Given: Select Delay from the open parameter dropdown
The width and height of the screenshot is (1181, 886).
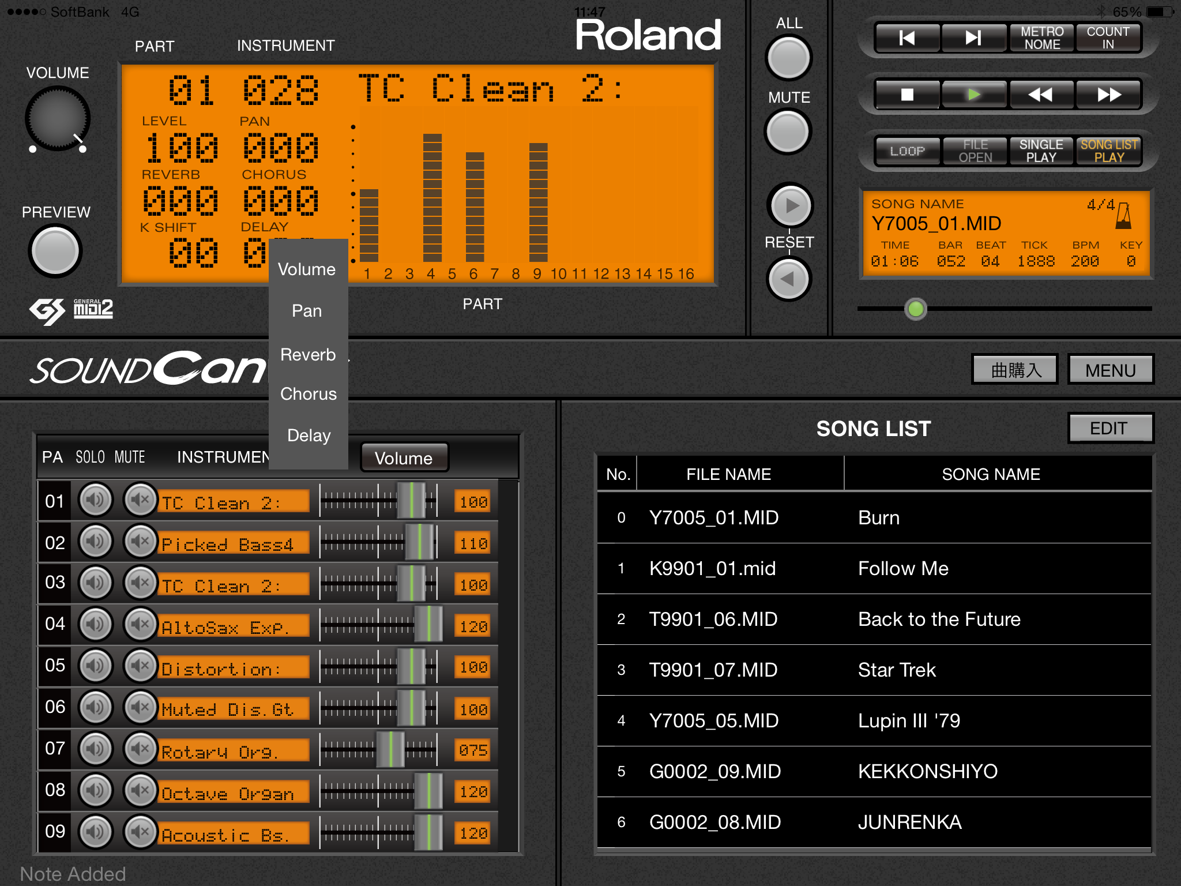Looking at the screenshot, I should (x=309, y=435).
